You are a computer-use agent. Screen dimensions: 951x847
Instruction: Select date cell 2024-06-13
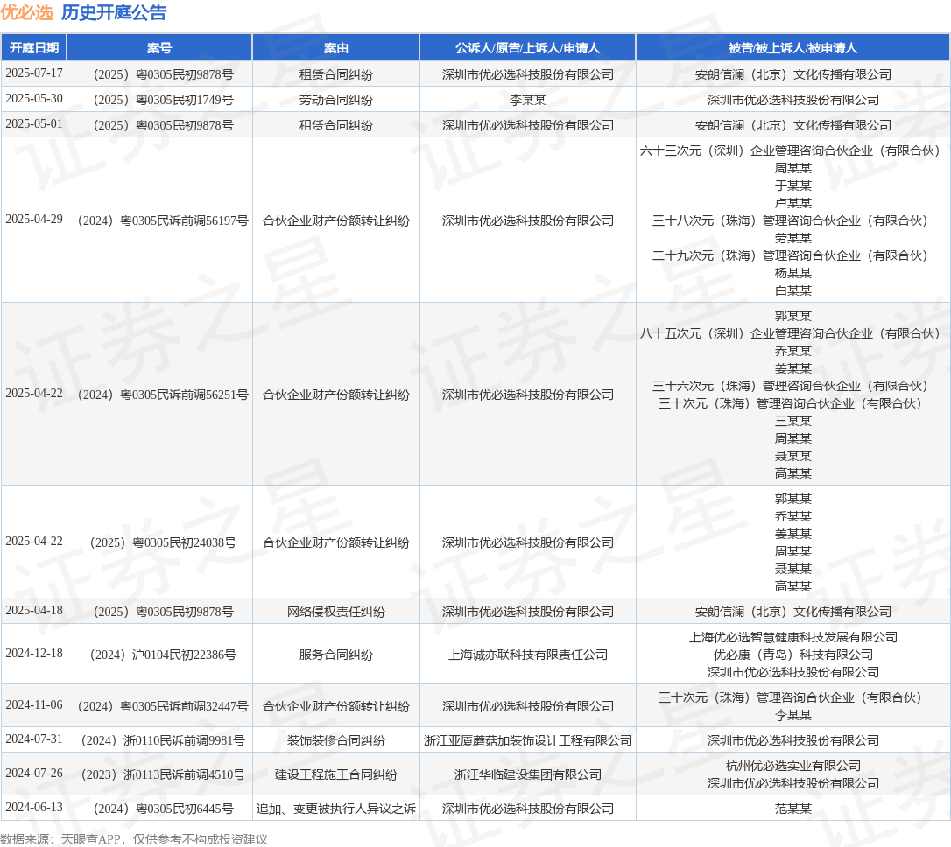point(34,807)
